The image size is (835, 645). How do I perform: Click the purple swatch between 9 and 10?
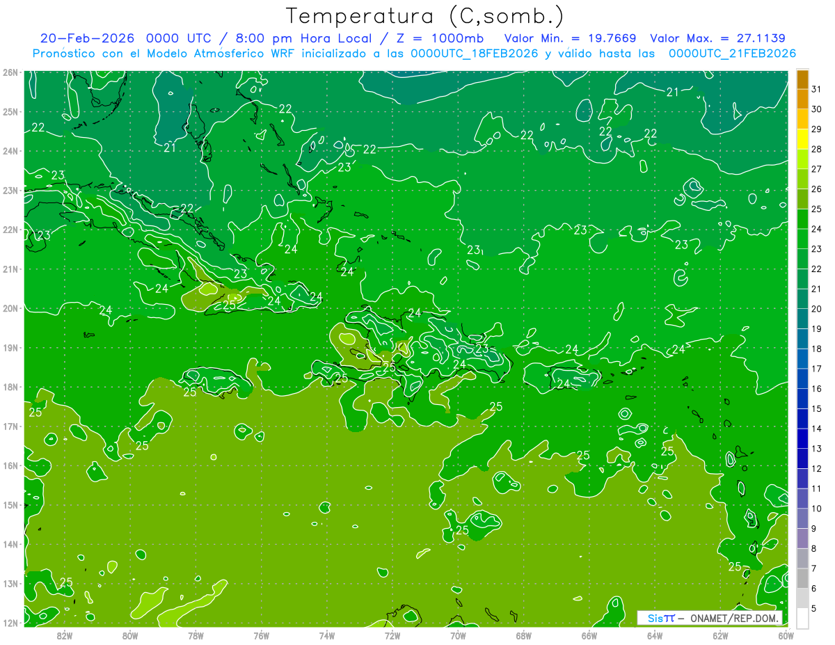pyautogui.click(x=803, y=518)
